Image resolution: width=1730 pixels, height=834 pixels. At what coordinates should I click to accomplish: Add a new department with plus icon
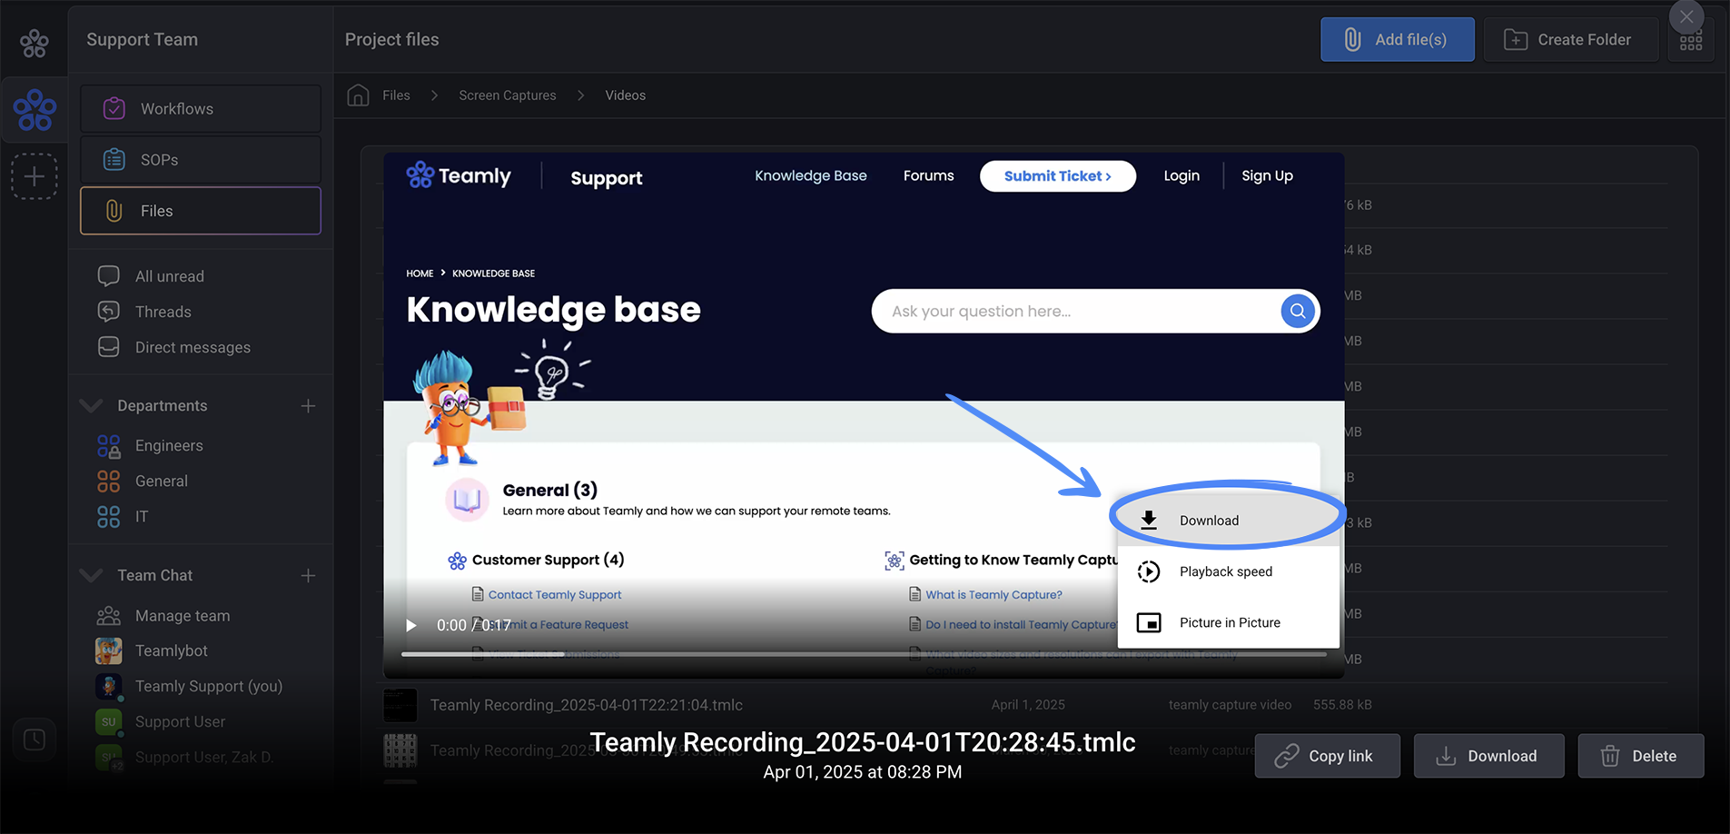[x=309, y=406]
